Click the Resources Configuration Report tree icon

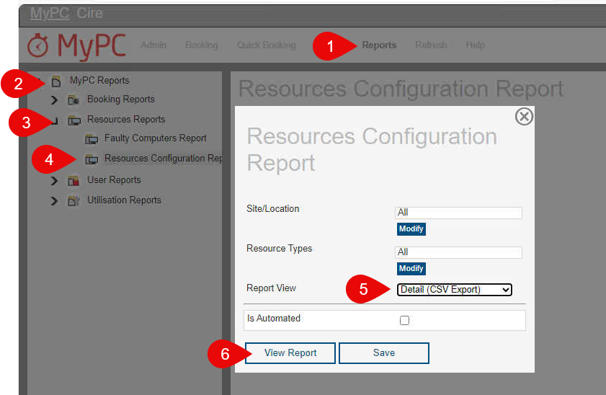[92, 159]
